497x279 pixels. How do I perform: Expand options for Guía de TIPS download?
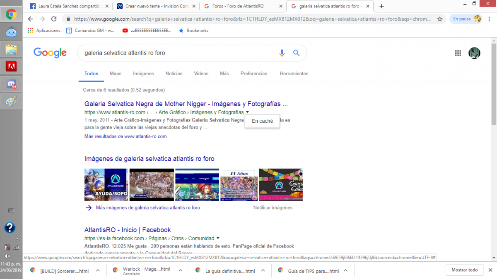click(346, 270)
